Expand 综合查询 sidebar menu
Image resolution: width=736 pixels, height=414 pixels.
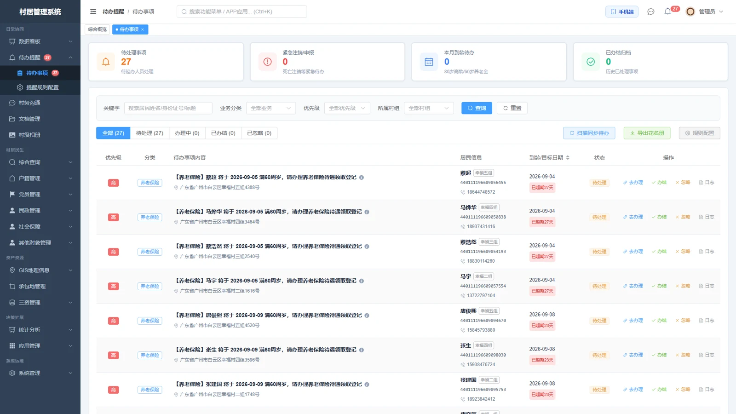(x=40, y=162)
